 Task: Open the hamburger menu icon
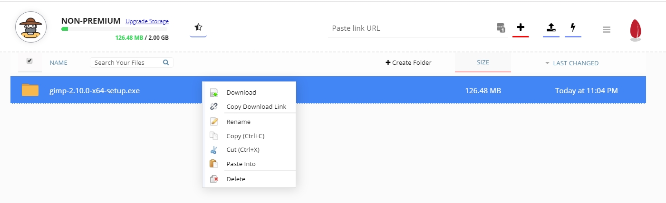coord(606,29)
